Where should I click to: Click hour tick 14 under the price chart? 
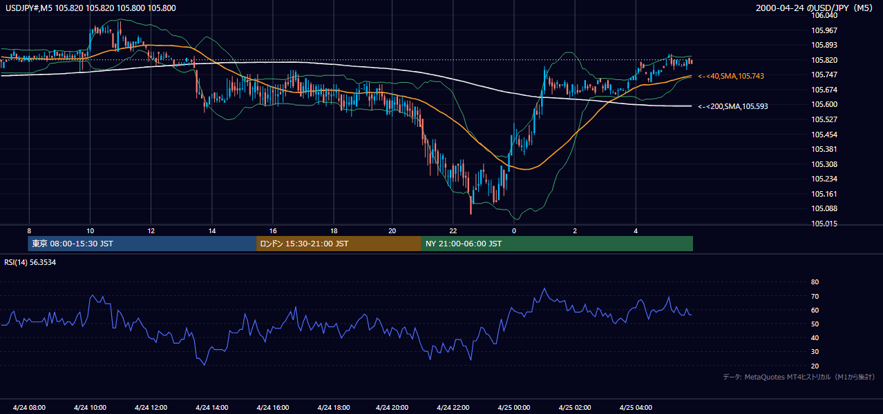click(211, 230)
